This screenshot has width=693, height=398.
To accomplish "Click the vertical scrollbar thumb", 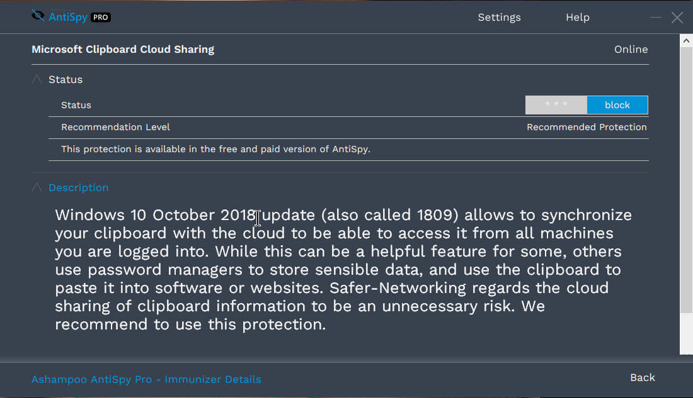I will click(686, 180).
